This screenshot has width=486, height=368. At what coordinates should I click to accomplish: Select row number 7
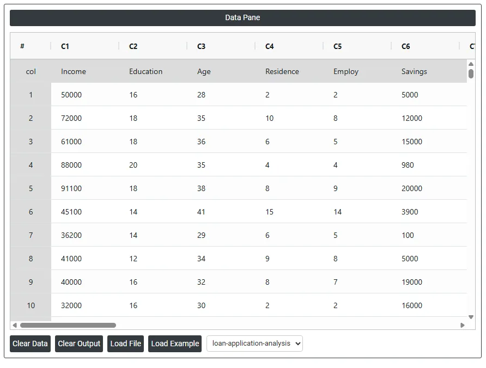tap(31, 235)
